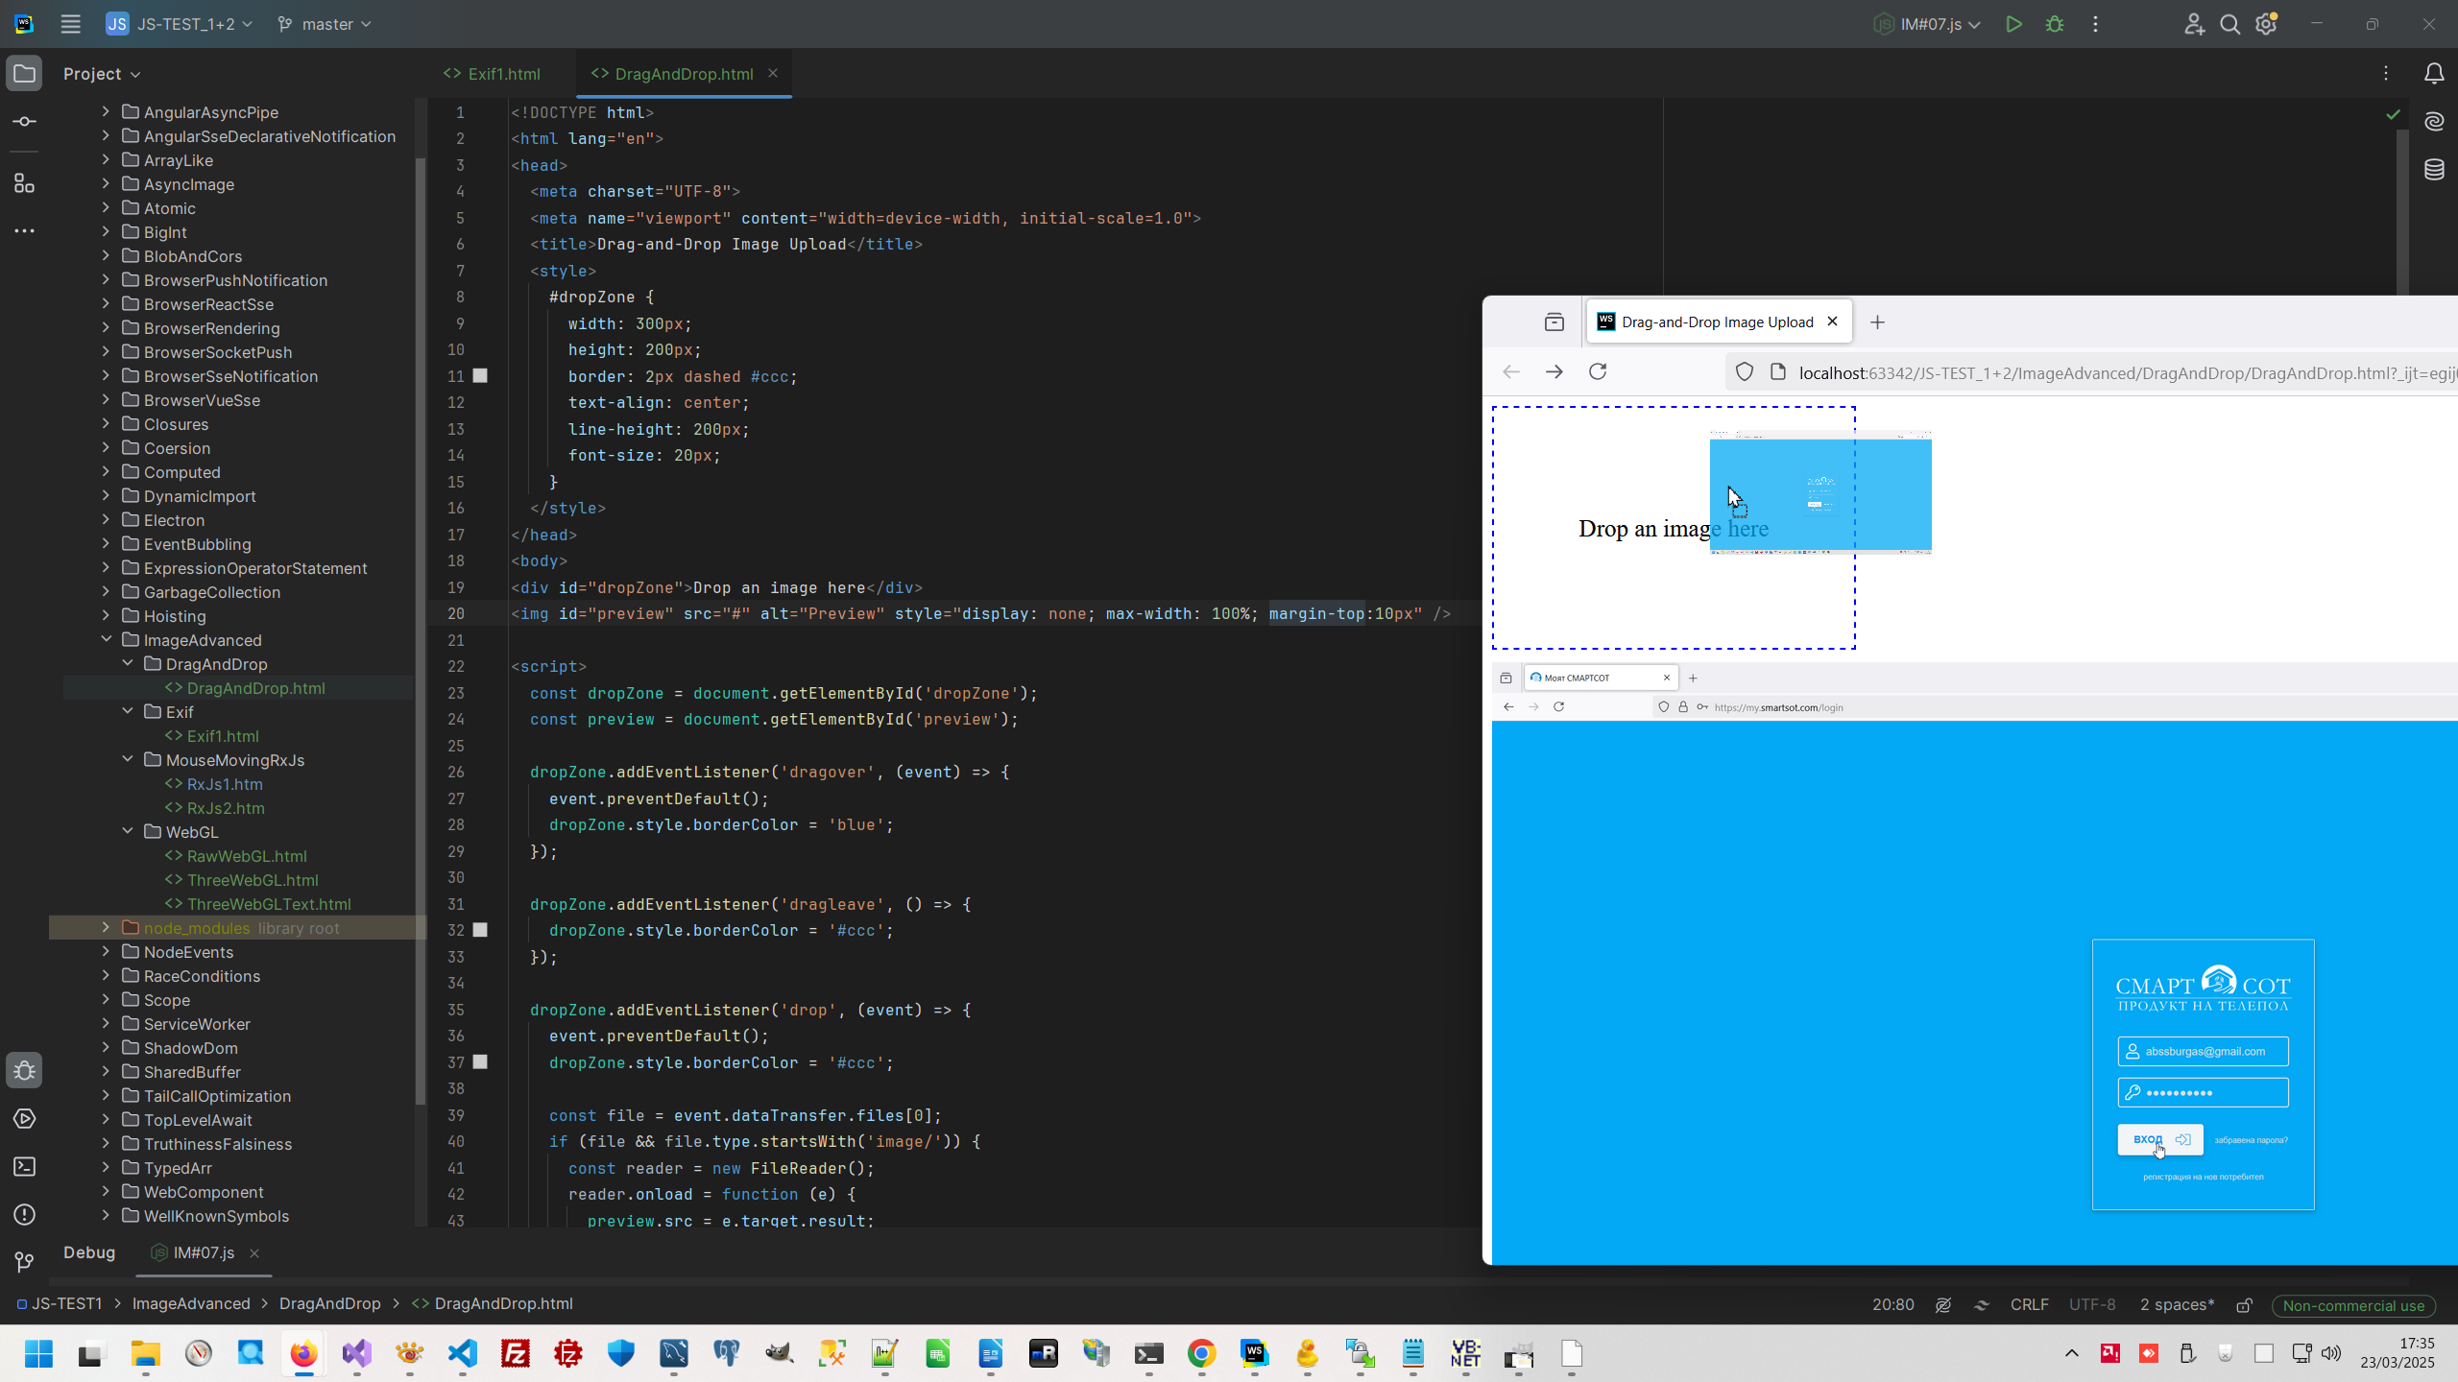Open ThreeWebGL.html in project tree

point(253,880)
